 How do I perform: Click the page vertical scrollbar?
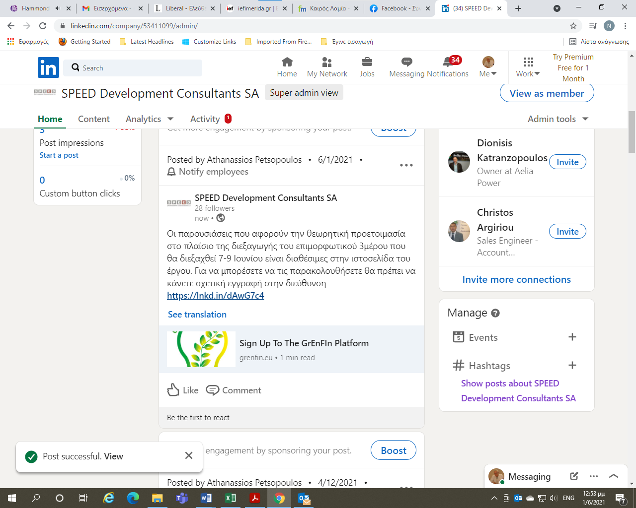632,132
